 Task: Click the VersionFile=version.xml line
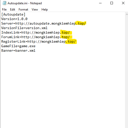24,28
